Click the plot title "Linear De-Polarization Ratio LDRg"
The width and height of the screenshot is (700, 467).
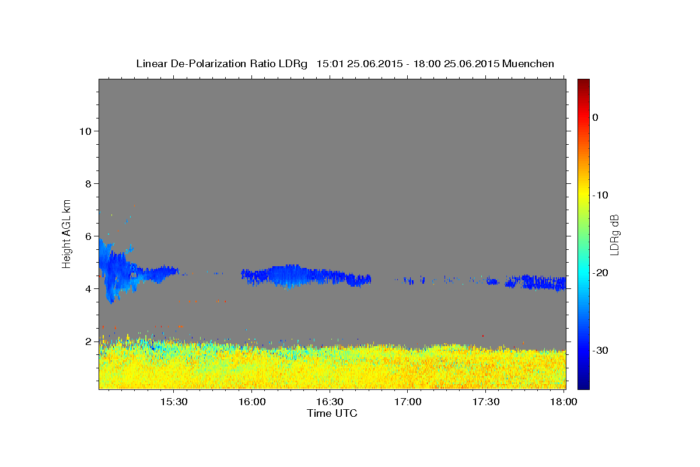click(x=222, y=64)
